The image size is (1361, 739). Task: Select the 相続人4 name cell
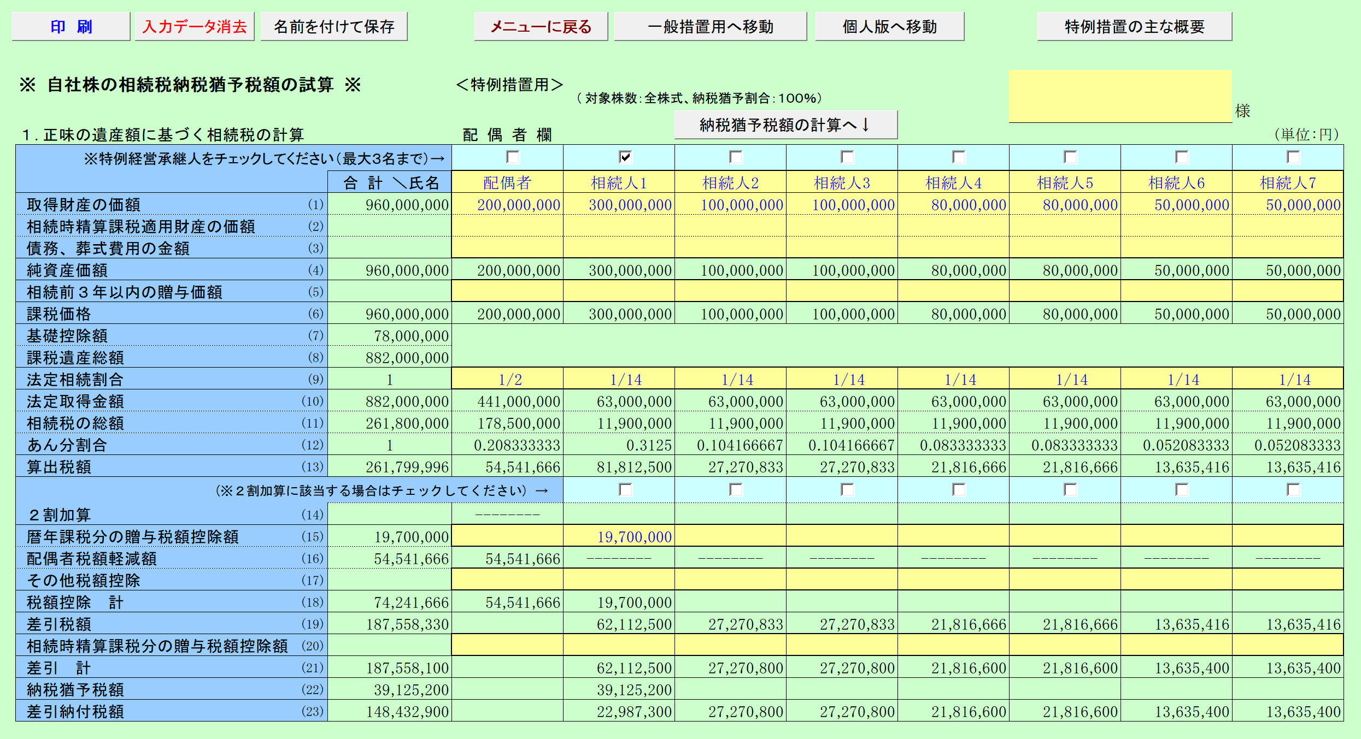pos(953,182)
